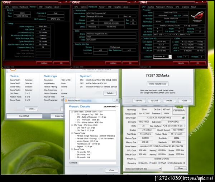The width and height of the screenshot is (215, 182).
Task: Click the Driver Version field in GPU-Z
Action: [x=161, y=146]
